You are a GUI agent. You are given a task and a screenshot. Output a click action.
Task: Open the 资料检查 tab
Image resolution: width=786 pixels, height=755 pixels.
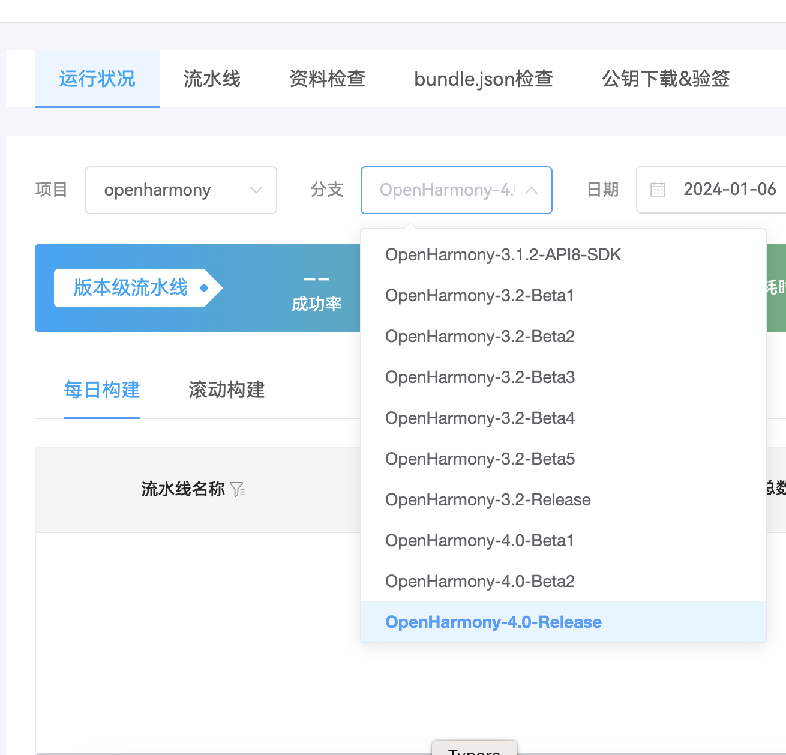tap(328, 79)
